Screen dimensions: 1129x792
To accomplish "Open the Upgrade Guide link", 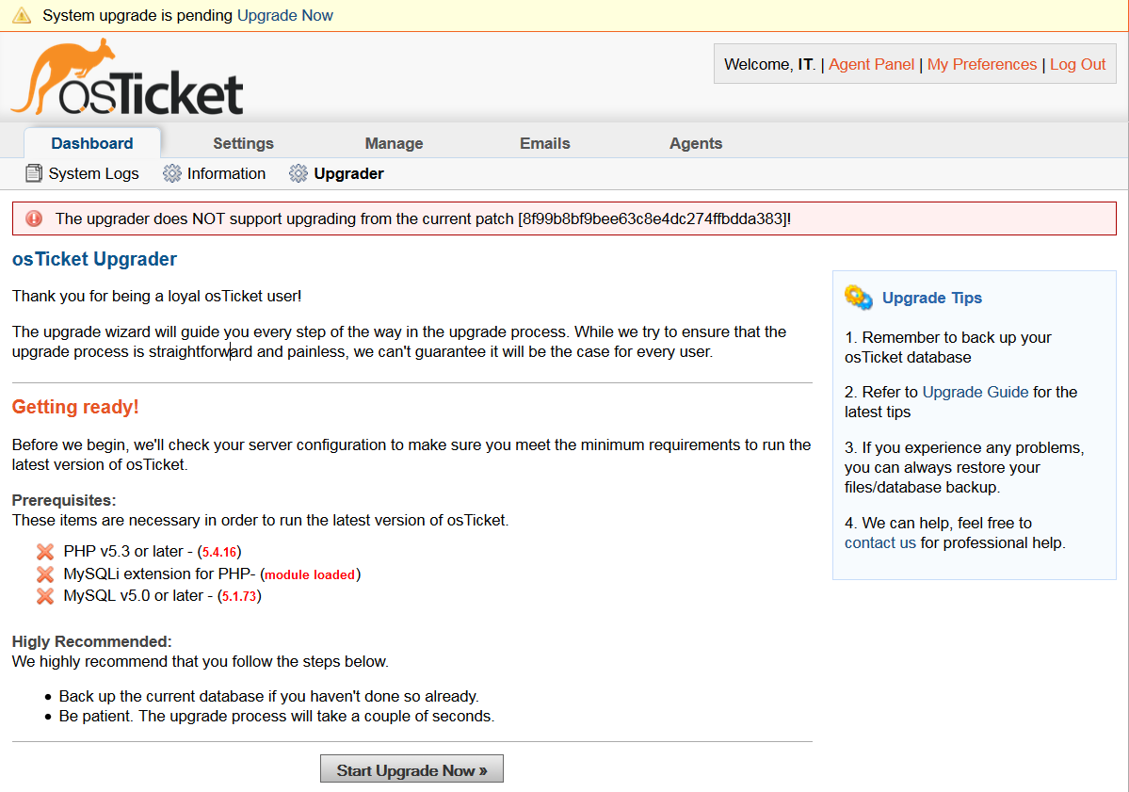I will click(976, 392).
